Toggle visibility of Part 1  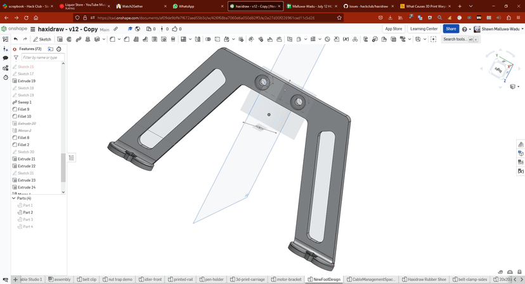20,205
